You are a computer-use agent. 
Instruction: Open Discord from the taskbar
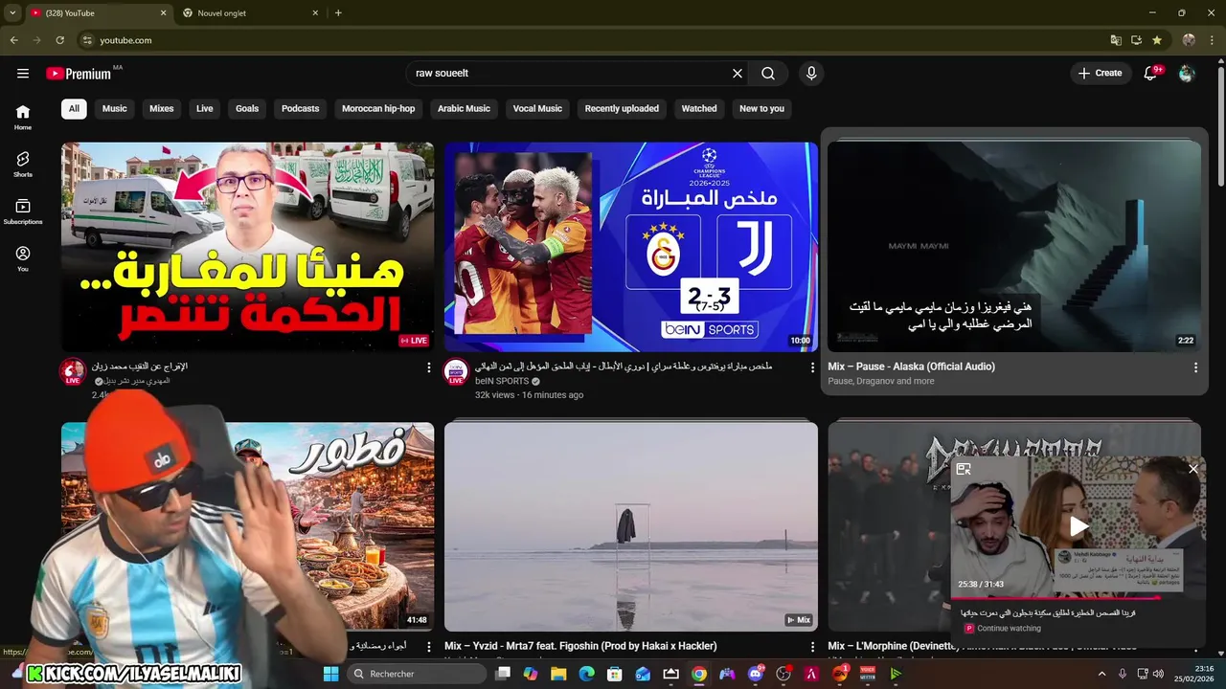pyautogui.click(x=756, y=674)
